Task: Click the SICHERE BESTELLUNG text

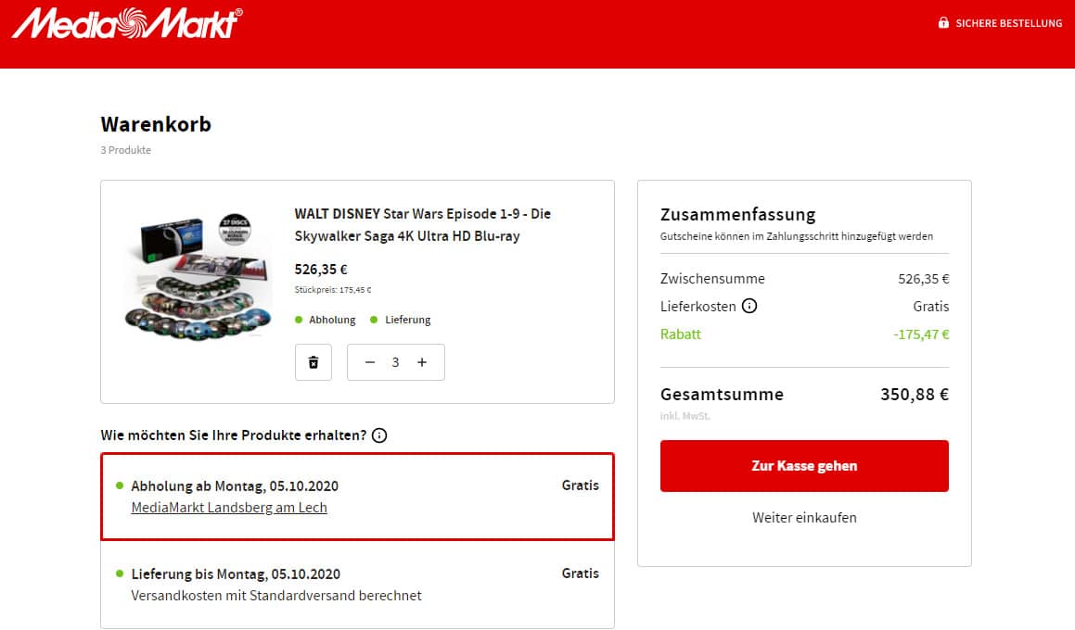Action: 1008,23
